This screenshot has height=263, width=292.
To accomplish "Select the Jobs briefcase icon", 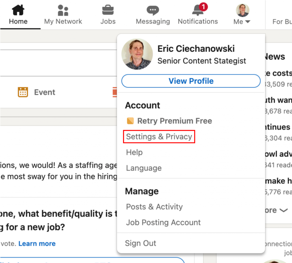I will (x=108, y=9).
